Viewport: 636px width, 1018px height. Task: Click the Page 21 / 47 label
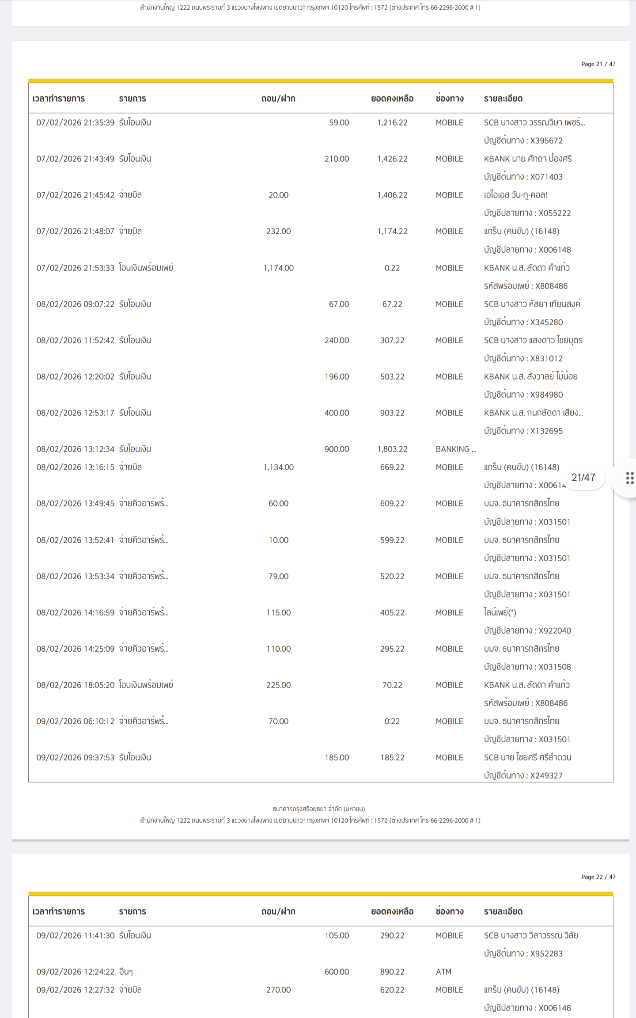pyautogui.click(x=598, y=64)
